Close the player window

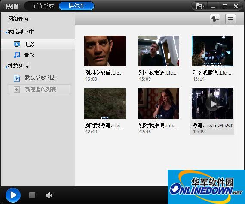click(236, 6)
